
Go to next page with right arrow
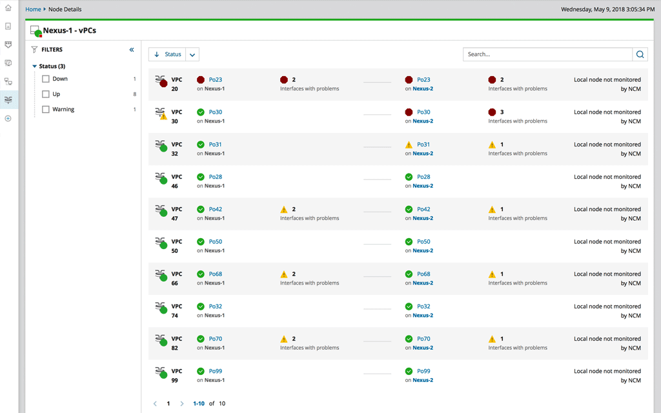(x=181, y=403)
